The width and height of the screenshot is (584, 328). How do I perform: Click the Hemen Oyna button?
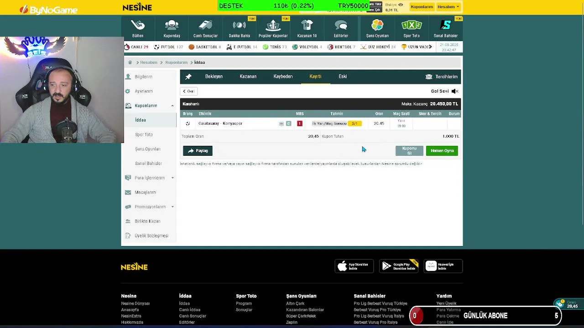[x=442, y=151]
